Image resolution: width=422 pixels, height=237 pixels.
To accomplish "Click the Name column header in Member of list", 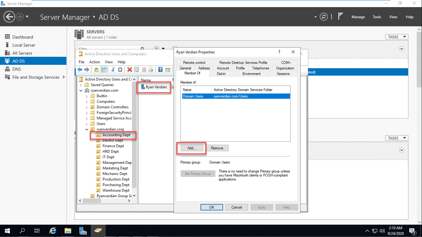I will (196, 90).
